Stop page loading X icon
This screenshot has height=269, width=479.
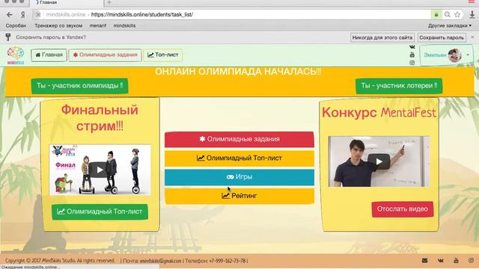point(38,15)
